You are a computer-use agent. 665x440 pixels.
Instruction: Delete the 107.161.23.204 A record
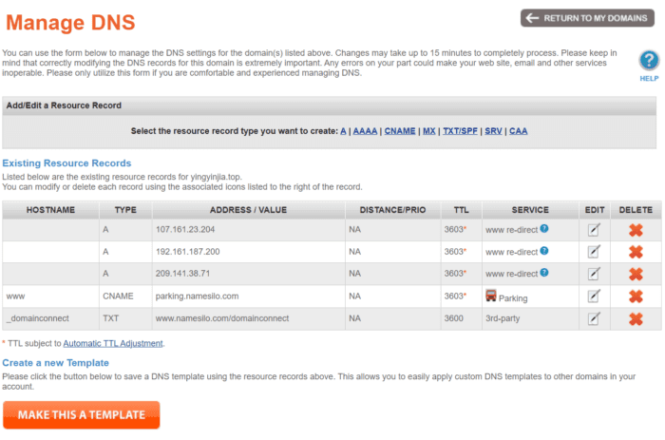click(x=636, y=229)
